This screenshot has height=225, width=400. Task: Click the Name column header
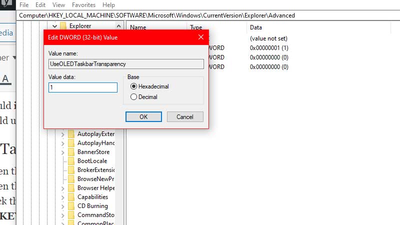(x=138, y=27)
